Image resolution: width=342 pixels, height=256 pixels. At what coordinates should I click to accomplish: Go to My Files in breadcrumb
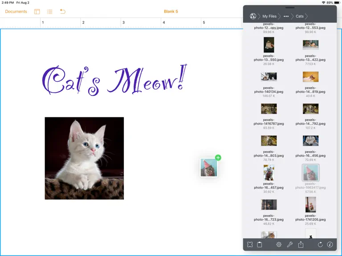(269, 16)
